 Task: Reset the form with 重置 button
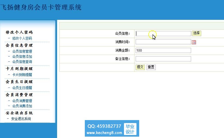tap(151, 67)
